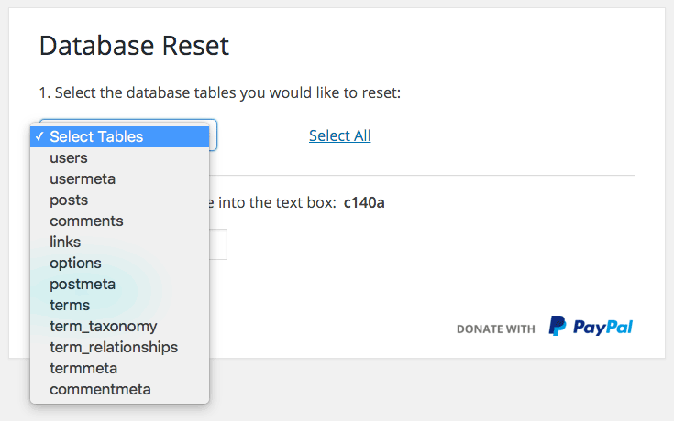Screen dimensions: 674x421
Task: Select the 'termmeta' table option
Action: tap(83, 369)
